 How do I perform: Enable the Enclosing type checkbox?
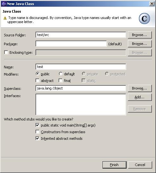pos(6,53)
